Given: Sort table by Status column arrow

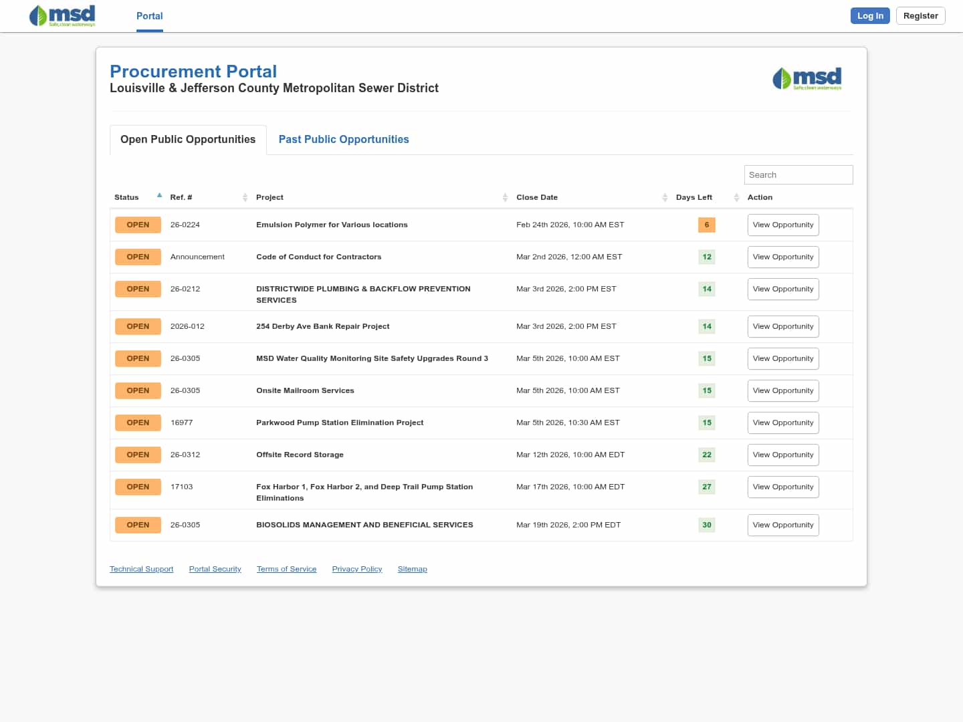Looking at the screenshot, I should (x=159, y=196).
